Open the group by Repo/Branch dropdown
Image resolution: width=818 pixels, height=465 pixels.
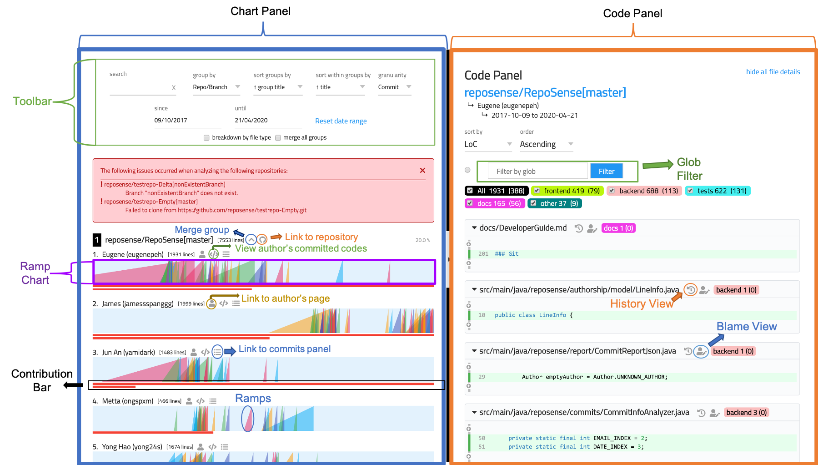point(216,87)
